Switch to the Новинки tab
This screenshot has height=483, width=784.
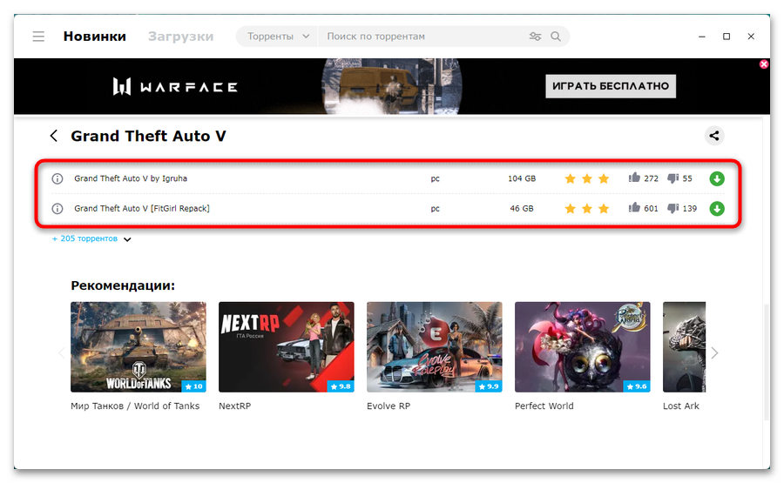point(94,37)
